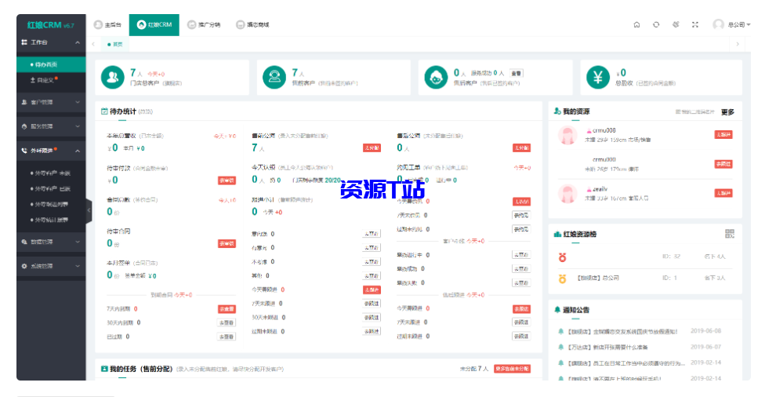This screenshot has height=397, width=765.
Task: Click 去查看 button for 已过期
Action: pyautogui.click(x=227, y=337)
